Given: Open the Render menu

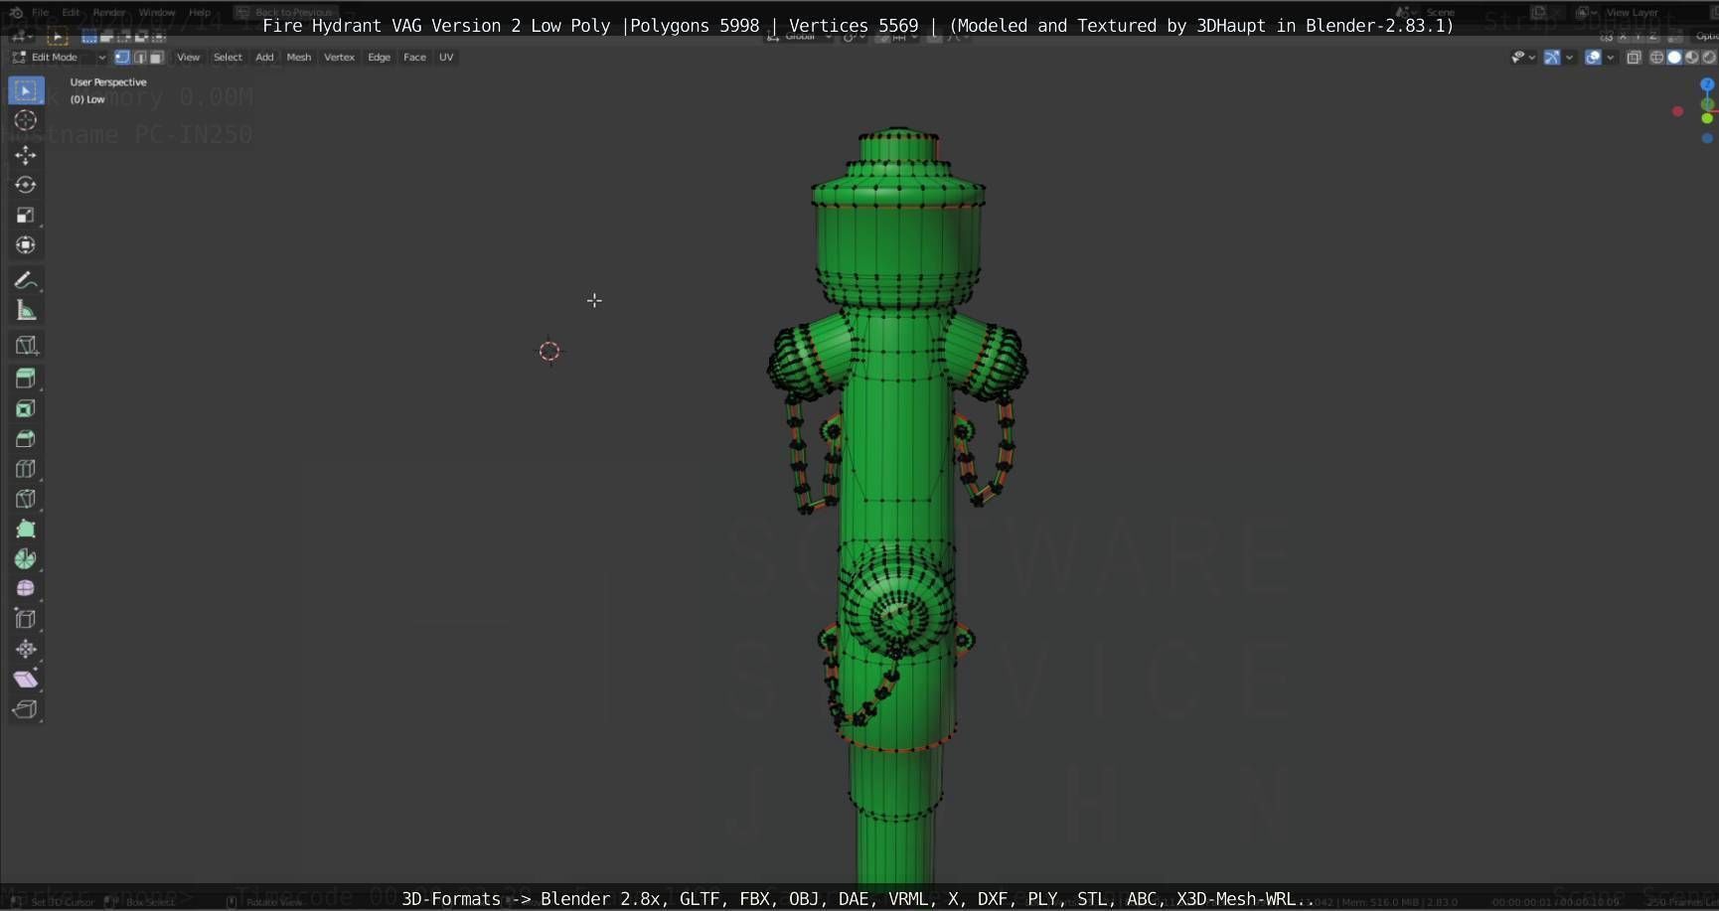Looking at the screenshot, I should coord(109,13).
